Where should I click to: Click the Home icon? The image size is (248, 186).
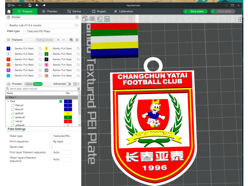(x=9, y=11)
